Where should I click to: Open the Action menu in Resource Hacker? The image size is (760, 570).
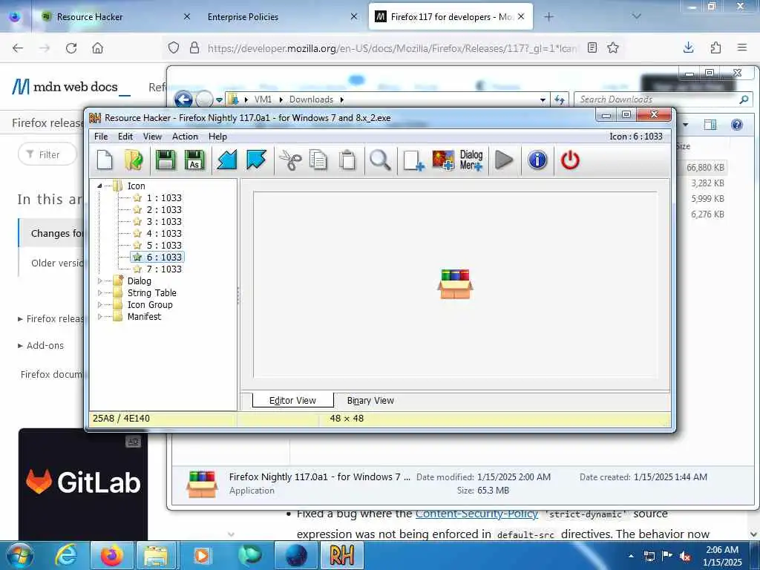pyautogui.click(x=185, y=137)
